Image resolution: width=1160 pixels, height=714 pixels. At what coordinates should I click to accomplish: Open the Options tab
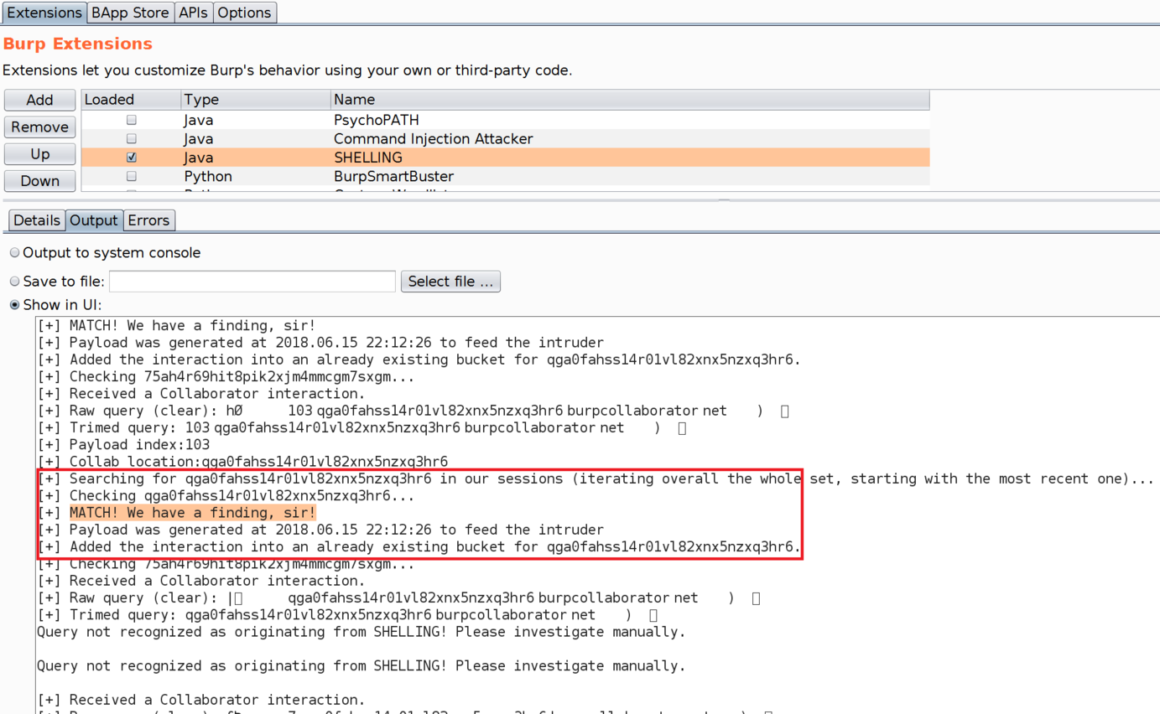click(245, 13)
